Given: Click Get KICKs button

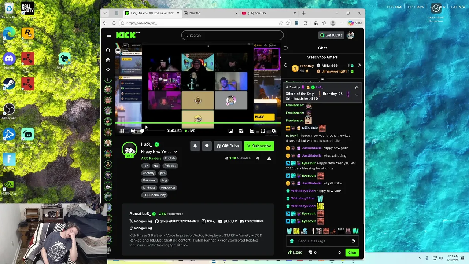Looking at the screenshot, I should click(331, 35).
